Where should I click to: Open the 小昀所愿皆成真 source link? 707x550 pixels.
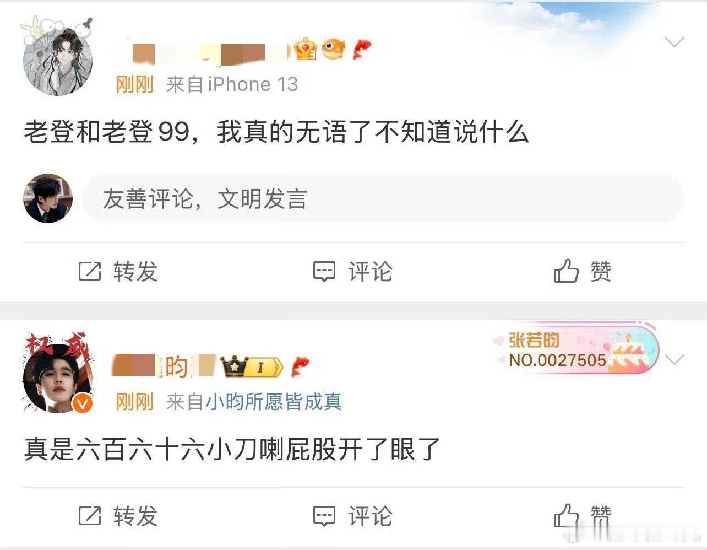click(x=274, y=402)
